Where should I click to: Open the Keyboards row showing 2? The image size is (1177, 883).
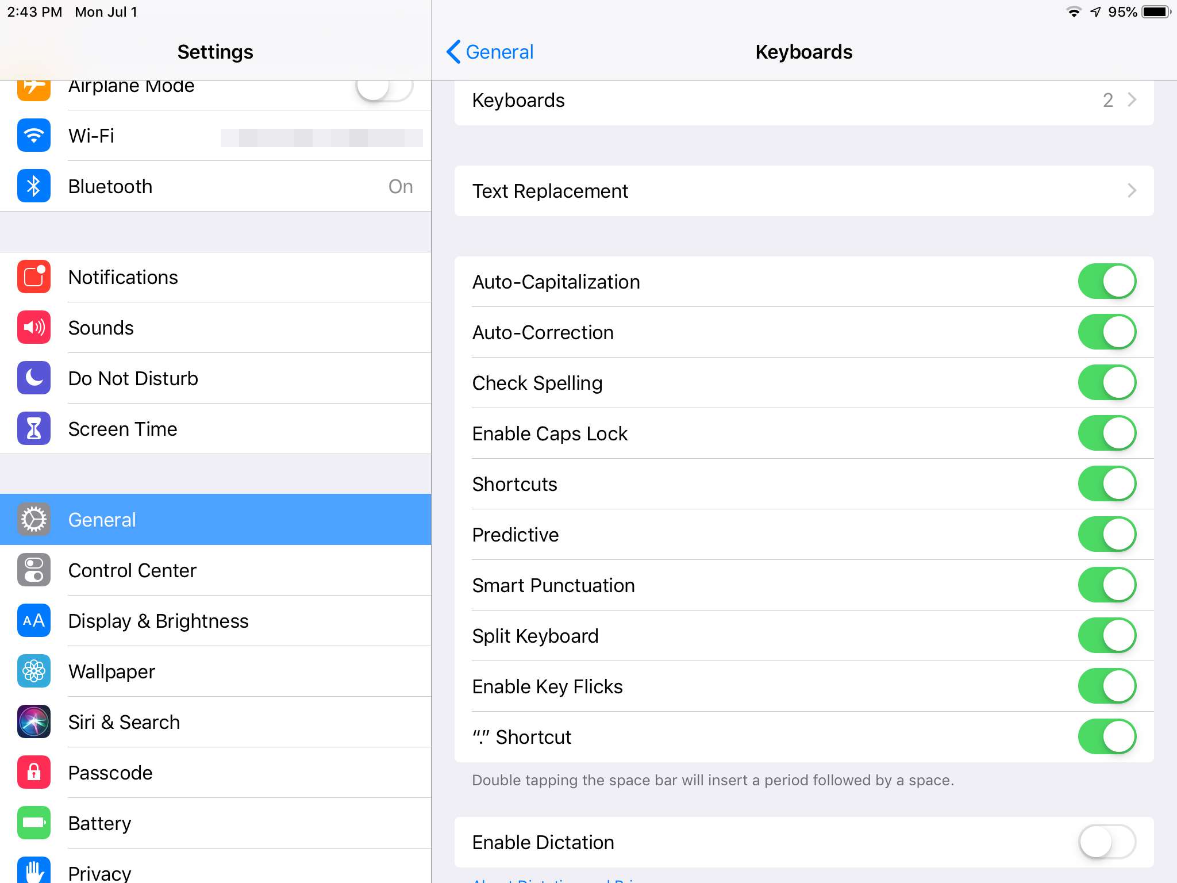(804, 102)
